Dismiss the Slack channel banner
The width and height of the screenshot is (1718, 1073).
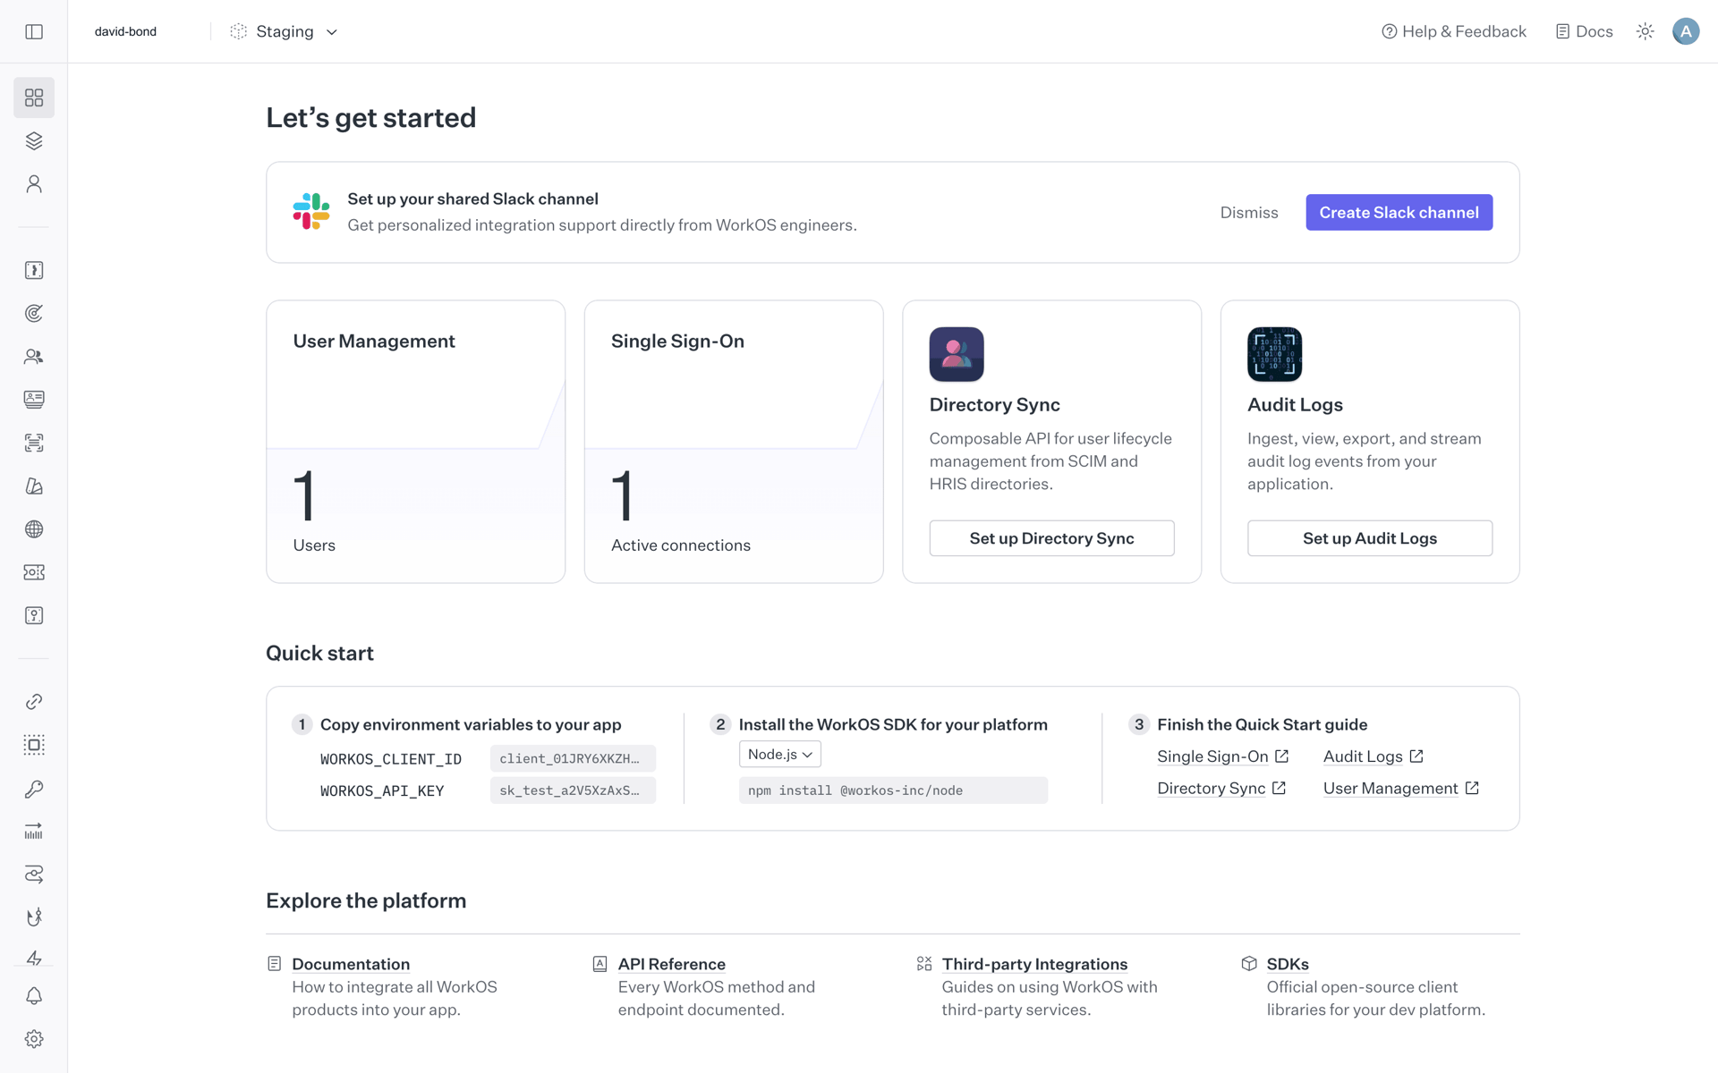coord(1249,212)
